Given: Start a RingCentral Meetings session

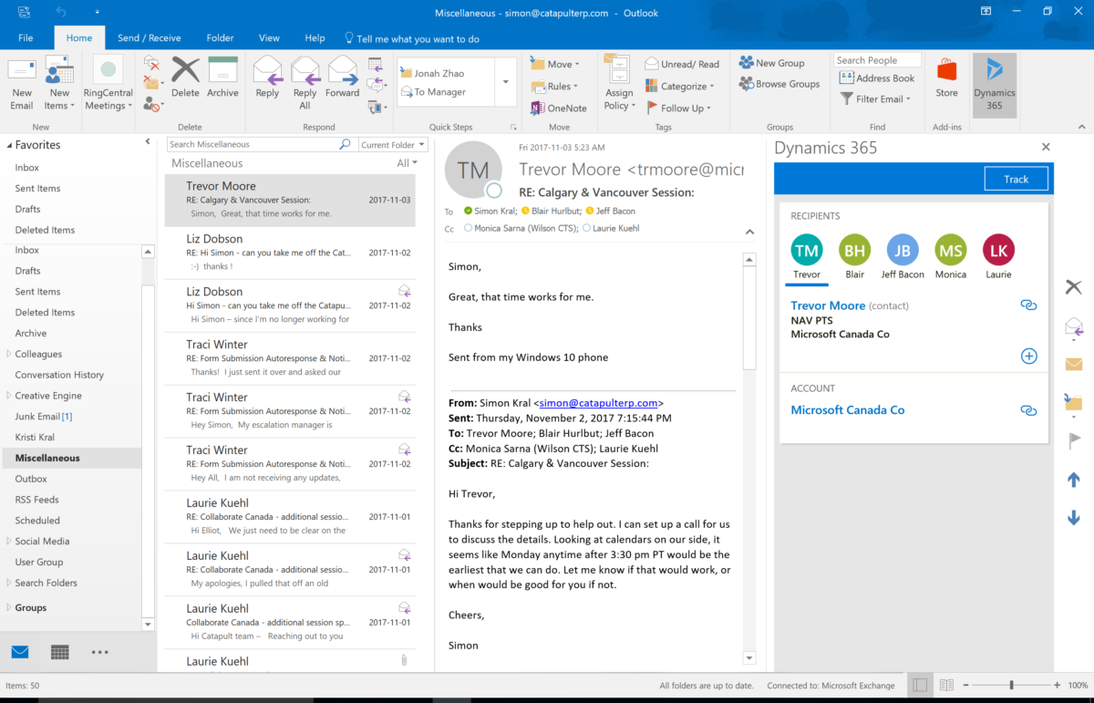Looking at the screenshot, I should pyautogui.click(x=108, y=84).
